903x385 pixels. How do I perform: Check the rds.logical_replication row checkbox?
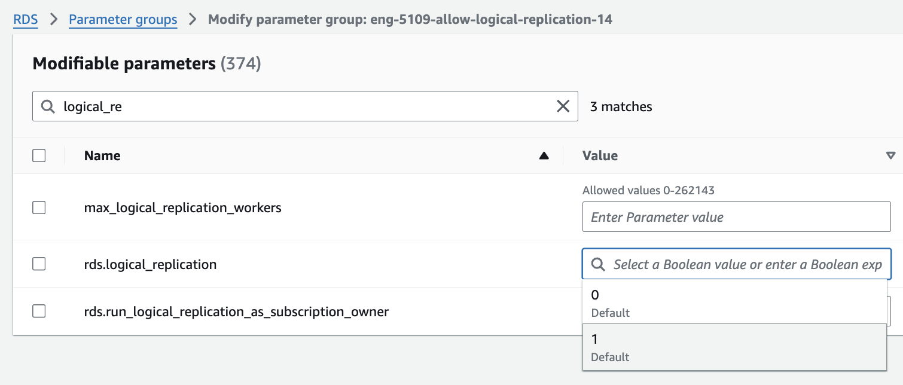pyautogui.click(x=39, y=264)
